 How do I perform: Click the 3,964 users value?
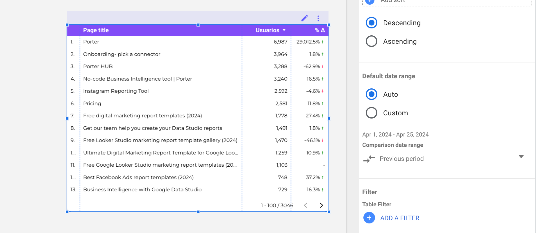[x=280, y=54]
